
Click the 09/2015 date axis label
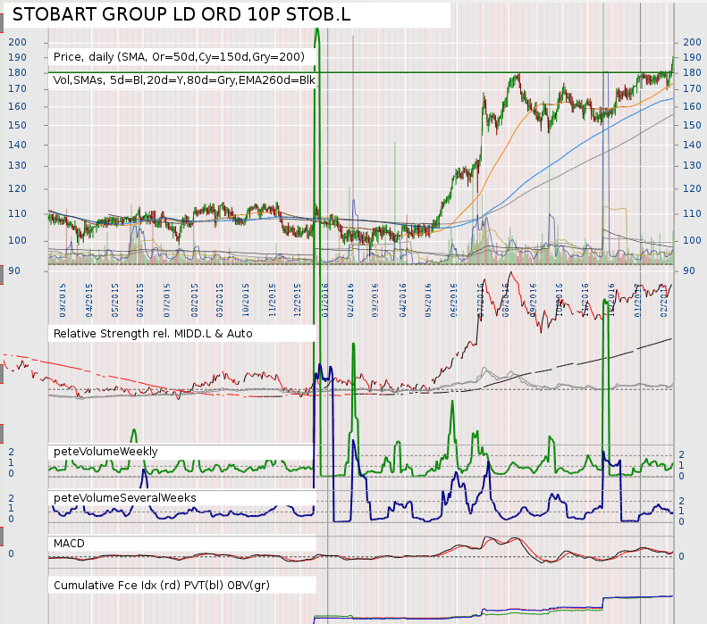[x=220, y=300]
